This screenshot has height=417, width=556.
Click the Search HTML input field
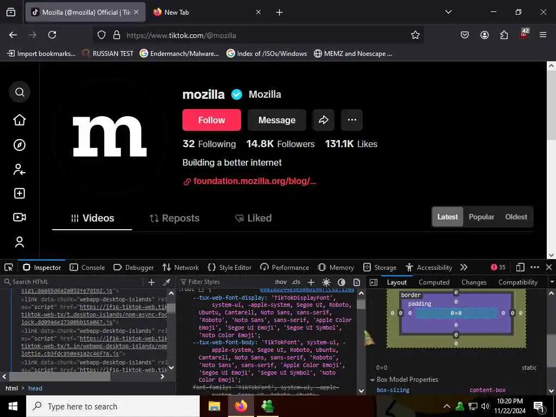[72, 282]
